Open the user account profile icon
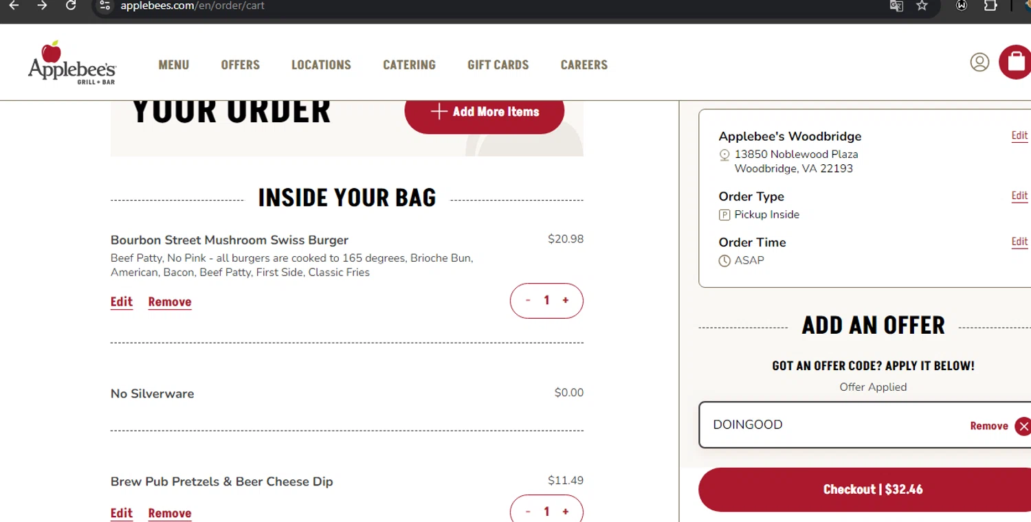1031x522 pixels. 979,63
